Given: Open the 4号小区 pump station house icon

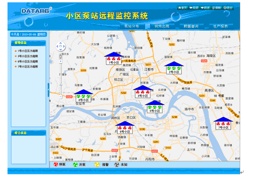Looking at the screenshot, I should (83, 96).
